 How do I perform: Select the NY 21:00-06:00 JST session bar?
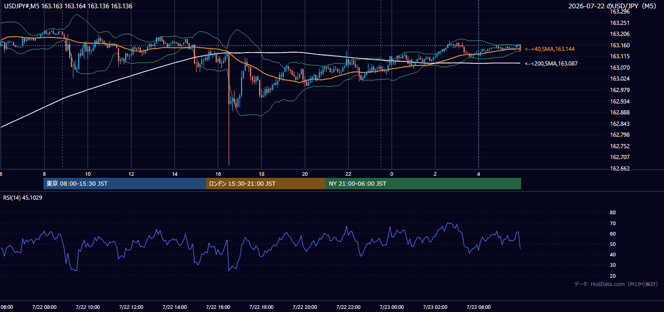tap(423, 184)
